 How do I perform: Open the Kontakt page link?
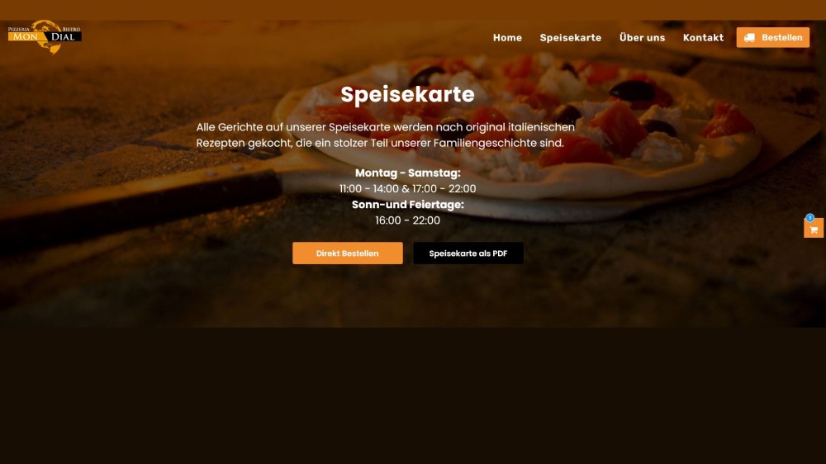pyautogui.click(x=703, y=38)
